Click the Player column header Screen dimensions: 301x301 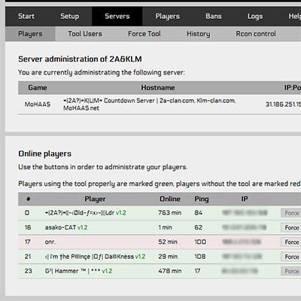[x=95, y=199]
